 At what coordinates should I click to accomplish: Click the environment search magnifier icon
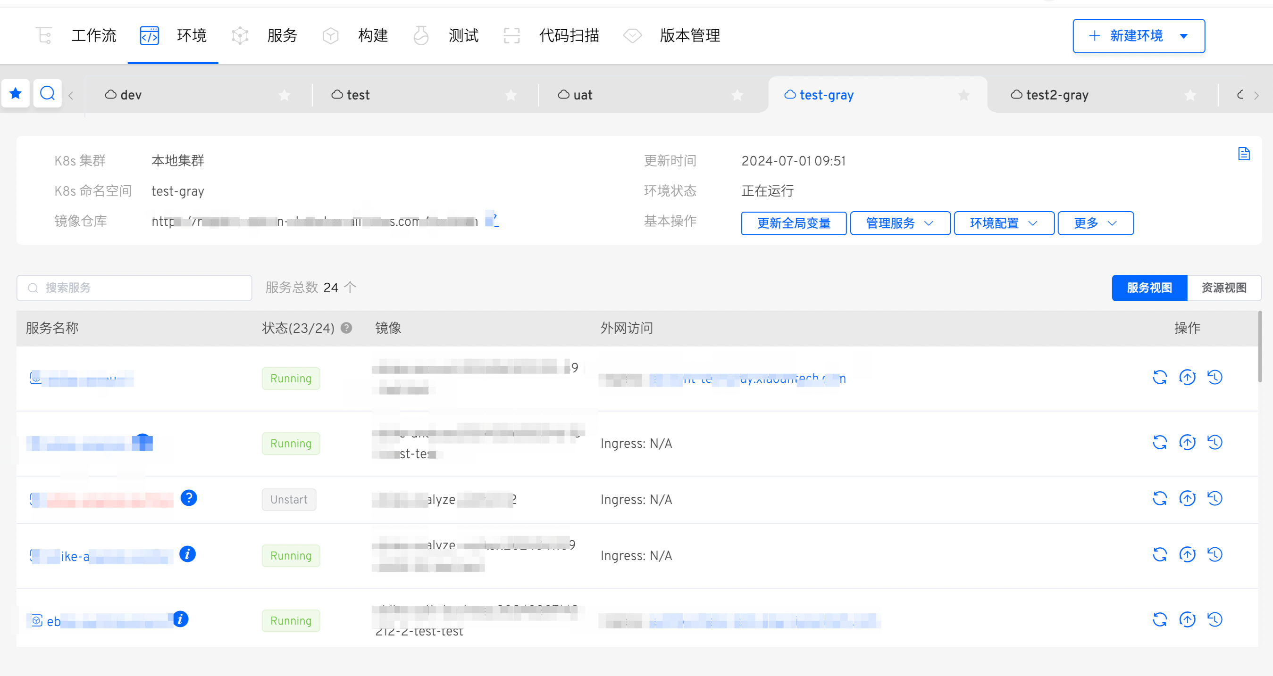coord(48,93)
